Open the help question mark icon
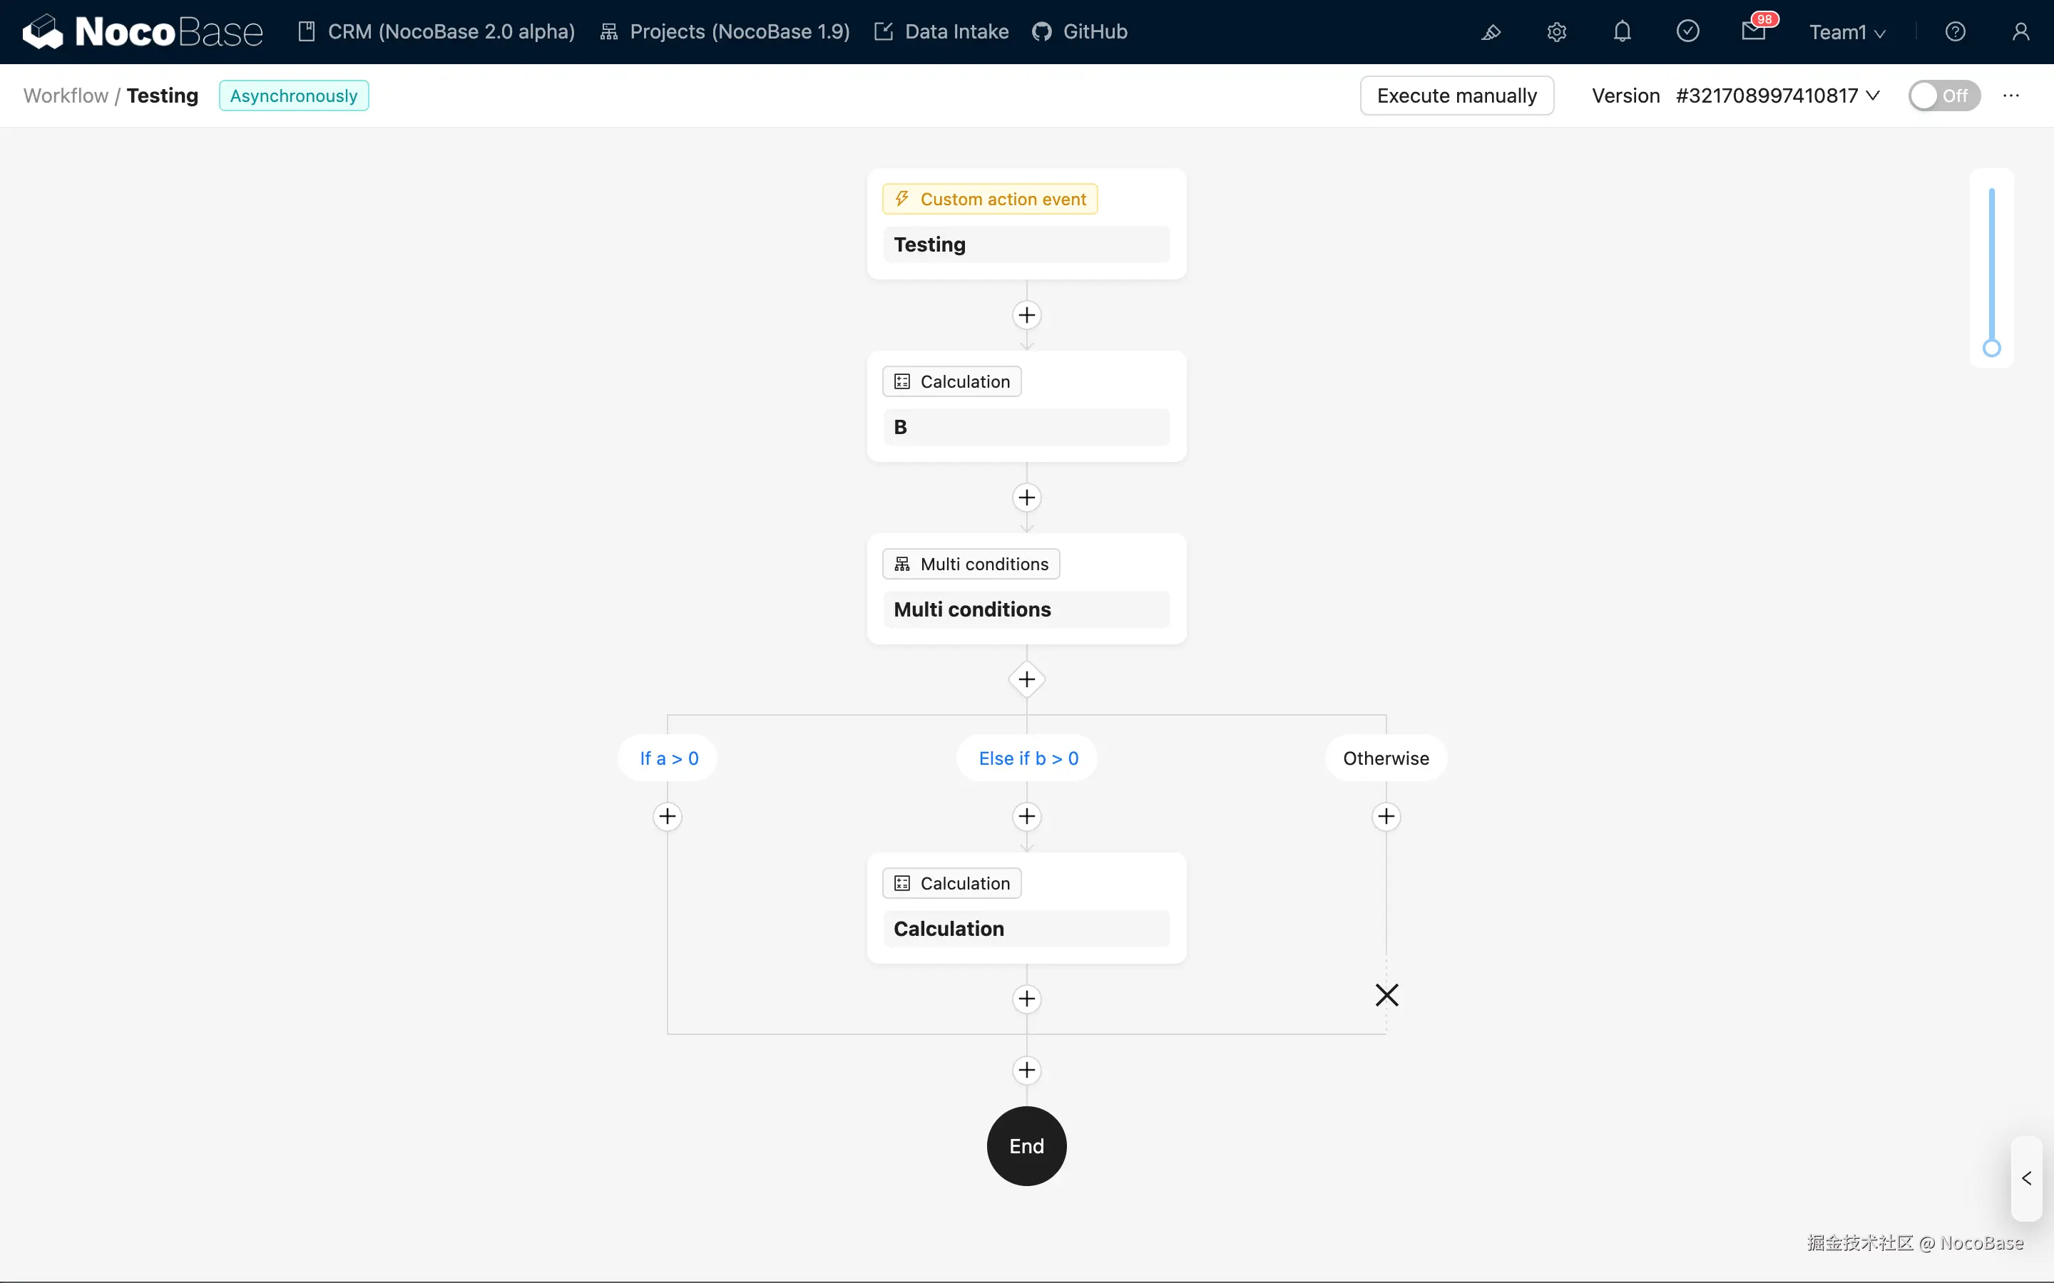 [1955, 32]
